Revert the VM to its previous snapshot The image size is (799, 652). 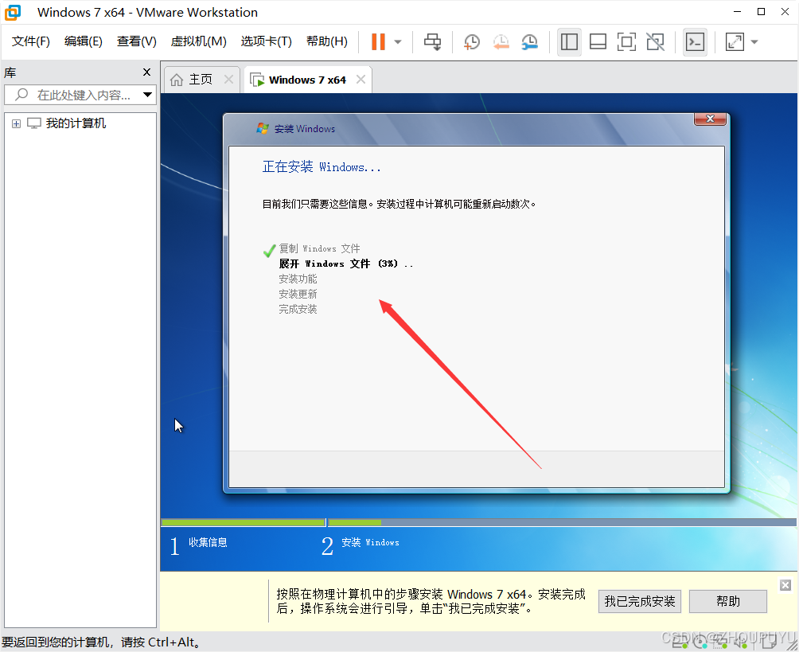(501, 42)
